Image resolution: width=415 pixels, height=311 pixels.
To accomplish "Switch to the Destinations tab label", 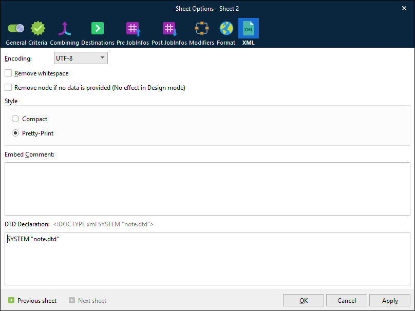I will pyautogui.click(x=98, y=43).
